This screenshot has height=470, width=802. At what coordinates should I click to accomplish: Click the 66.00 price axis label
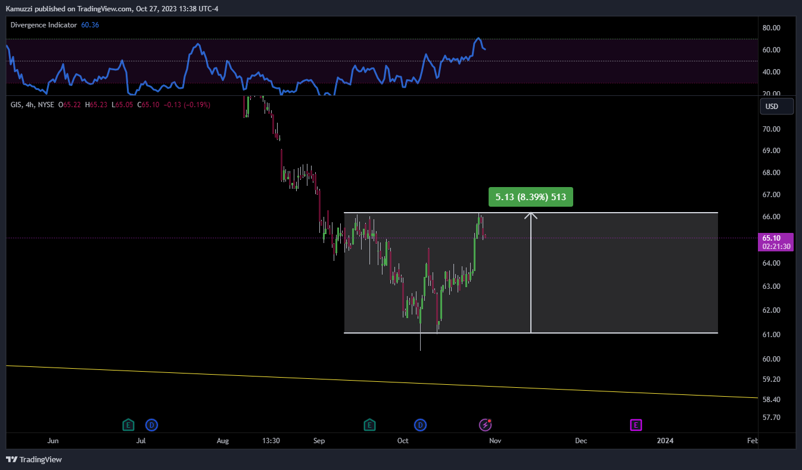(x=772, y=217)
